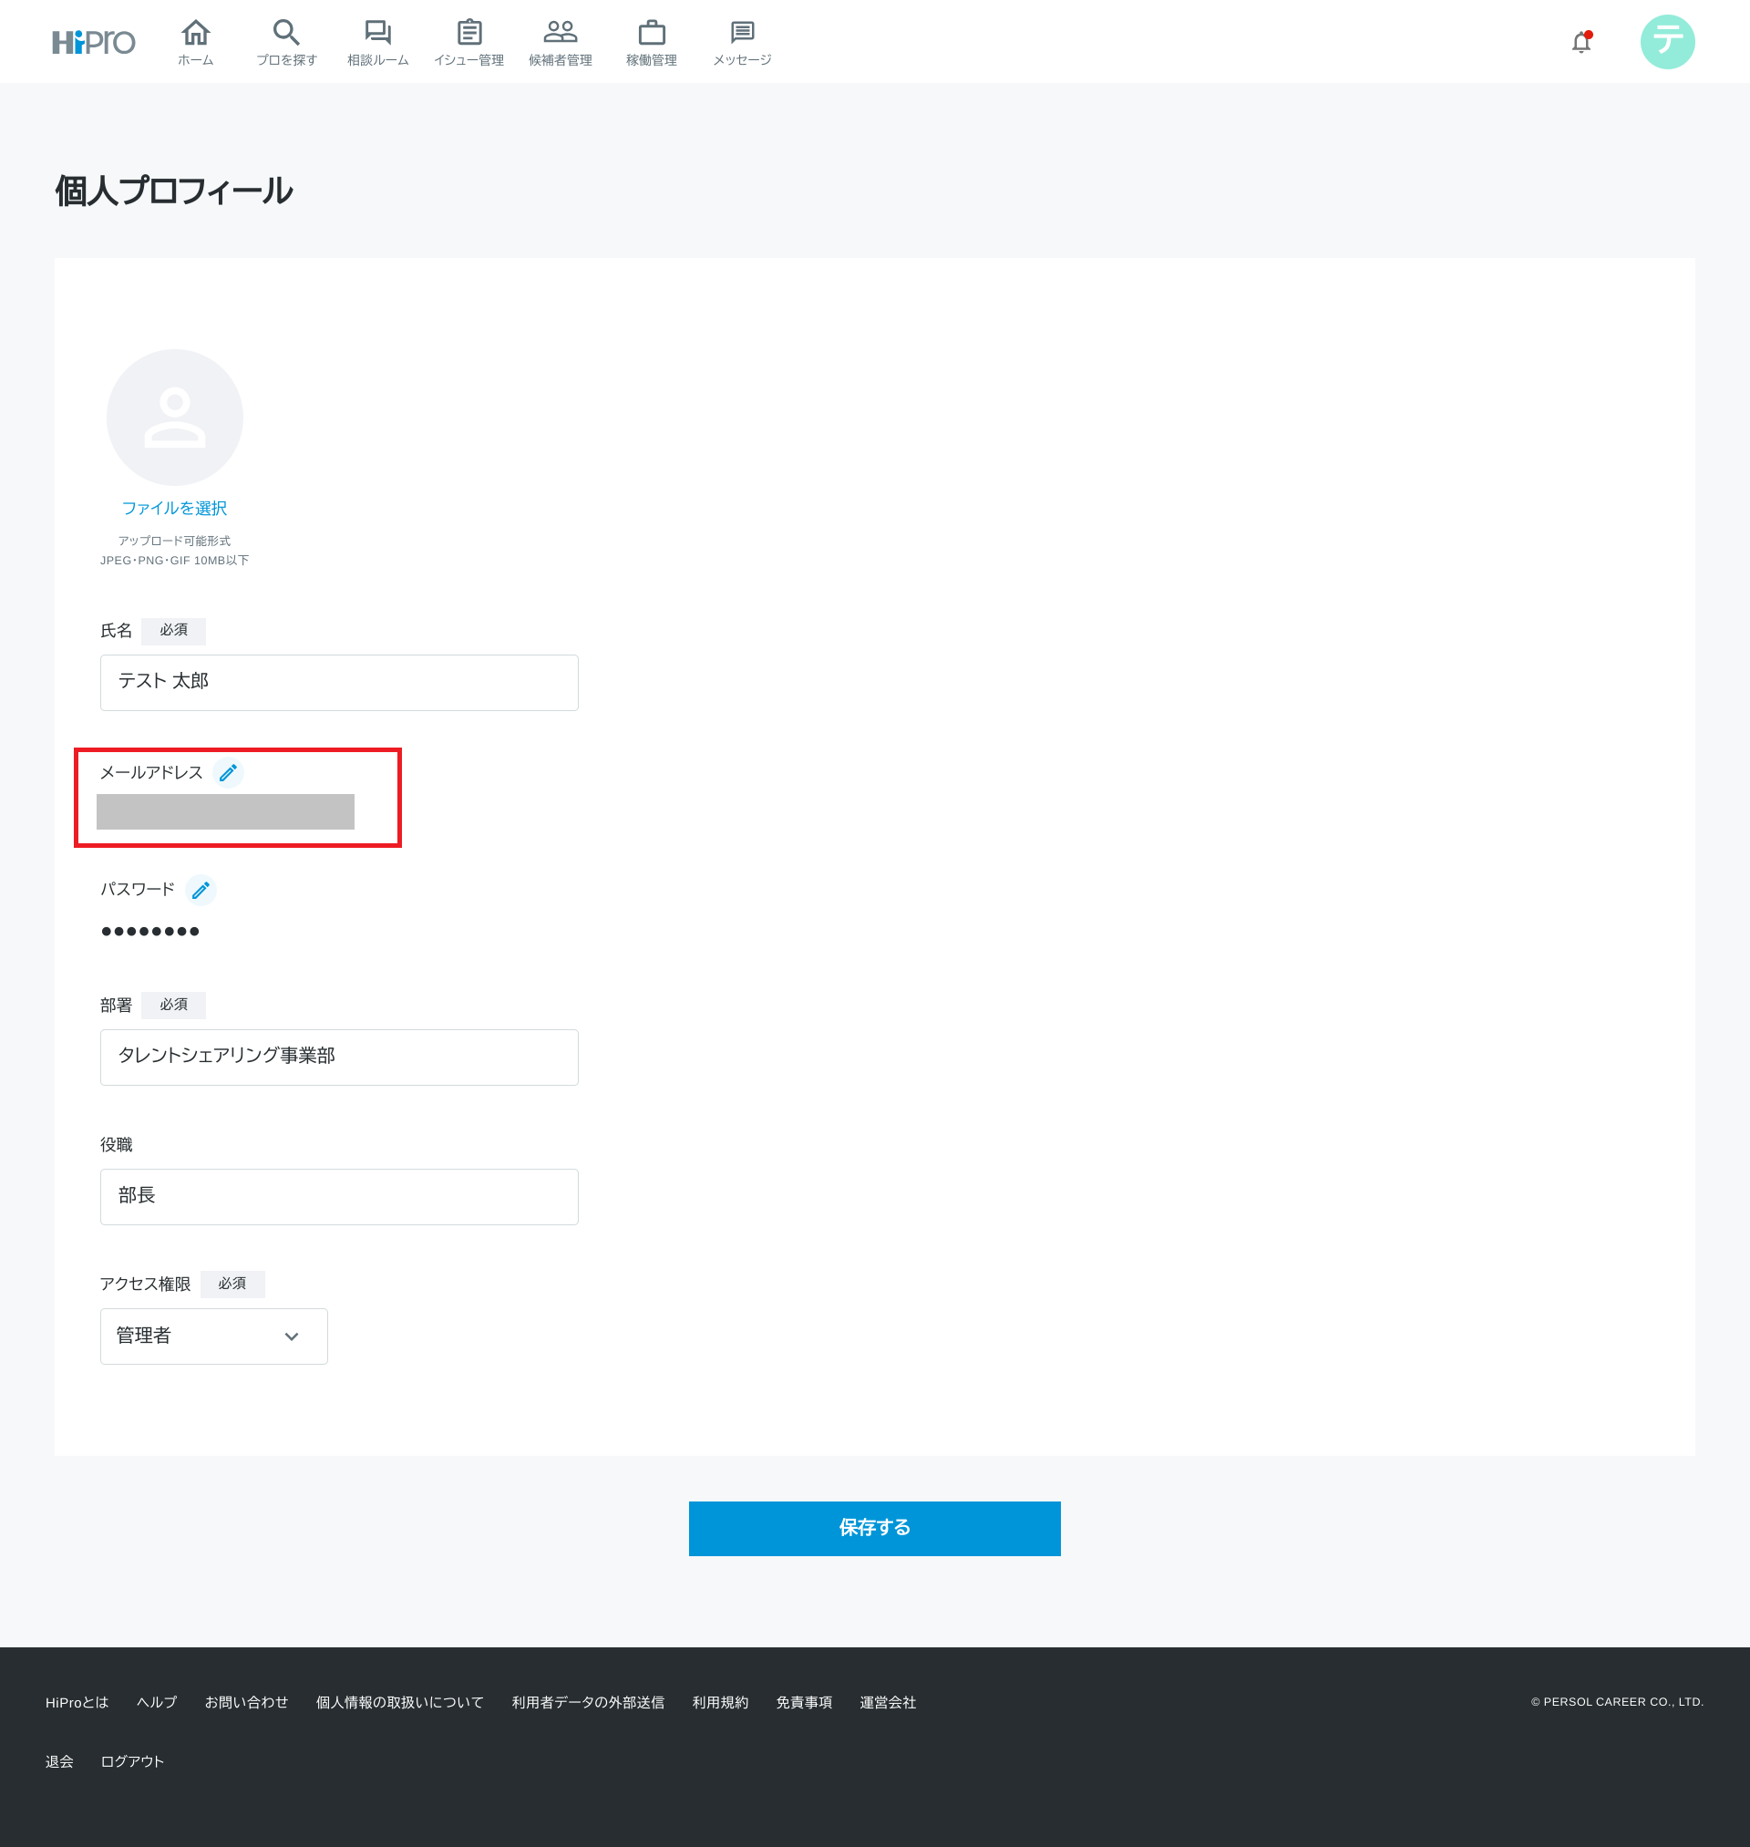Click the ファイルを選択 link
Image resolution: width=1750 pixels, height=1847 pixels.
174,509
